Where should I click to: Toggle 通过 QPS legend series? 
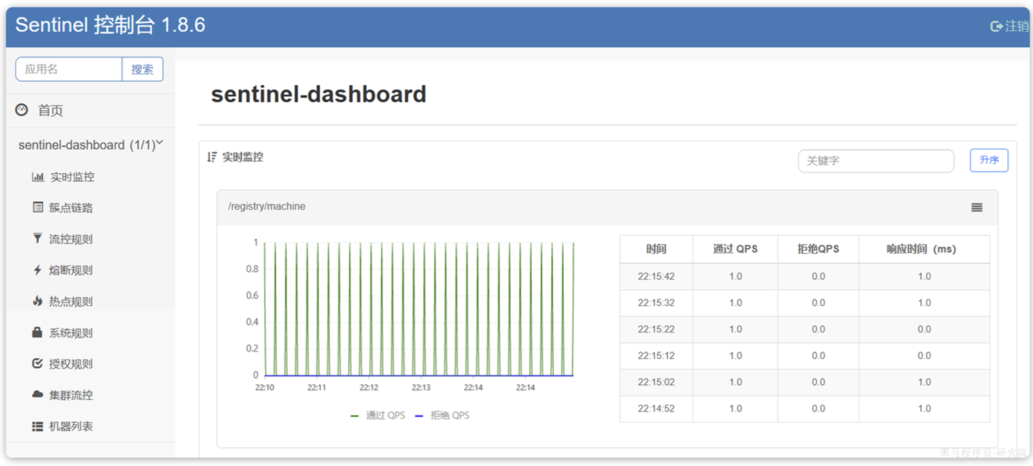[x=378, y=415]
